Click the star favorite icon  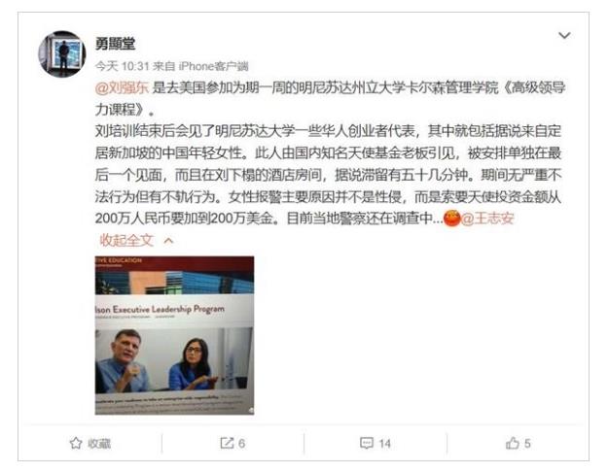(x=76, y=443)
